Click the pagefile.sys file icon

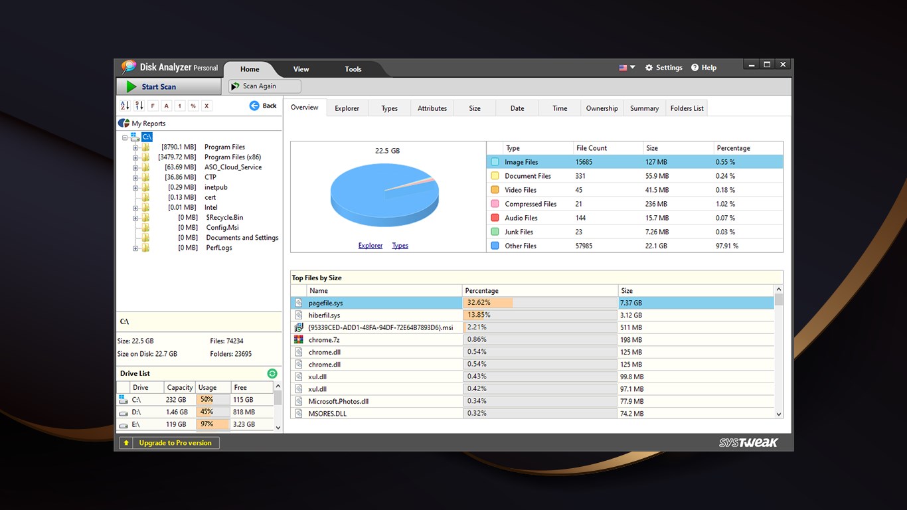point(299,303)
